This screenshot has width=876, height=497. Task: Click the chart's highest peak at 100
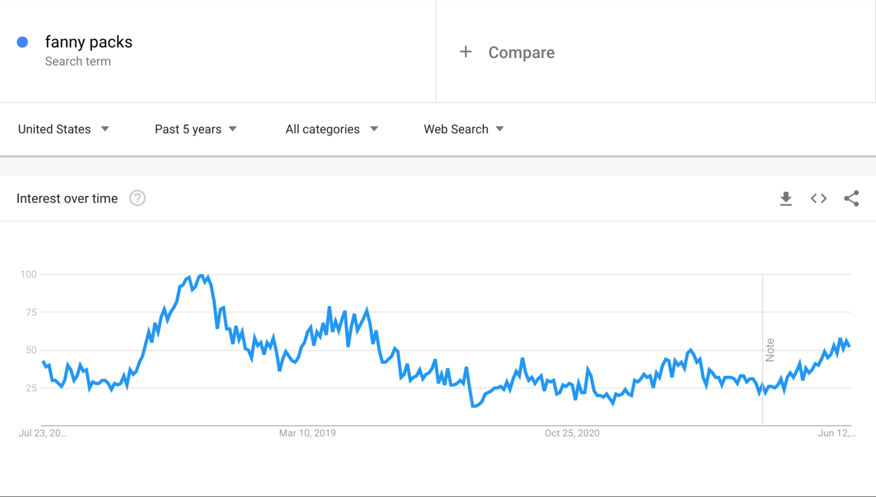(201, 276)
